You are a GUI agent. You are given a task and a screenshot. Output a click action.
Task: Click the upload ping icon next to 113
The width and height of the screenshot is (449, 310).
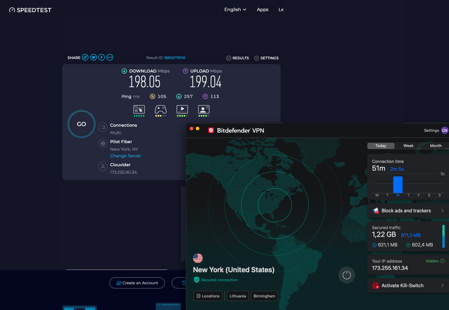point(205,96)
